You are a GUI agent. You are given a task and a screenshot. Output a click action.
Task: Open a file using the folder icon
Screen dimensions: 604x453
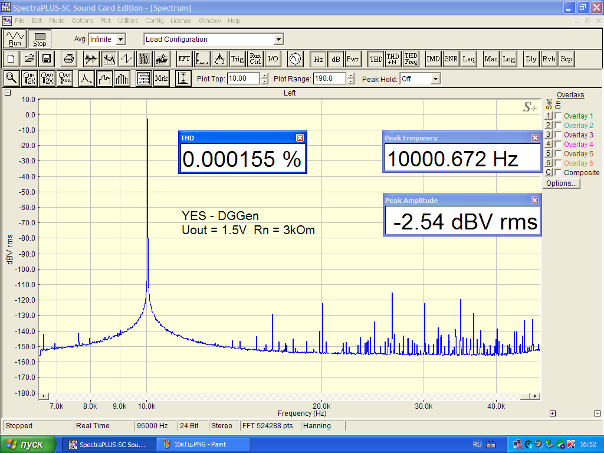(29, 59)
